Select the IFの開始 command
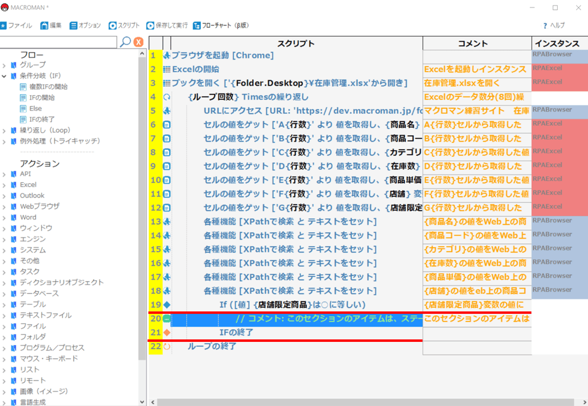This screenshot has height=406, width=588. click(x=42, y=97)
